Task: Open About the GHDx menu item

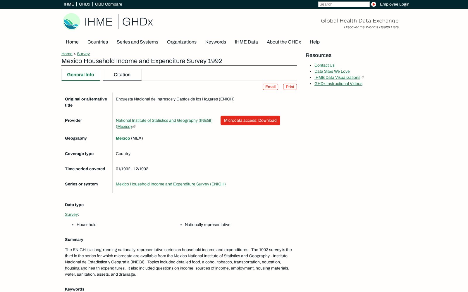Action: (284, 42)
